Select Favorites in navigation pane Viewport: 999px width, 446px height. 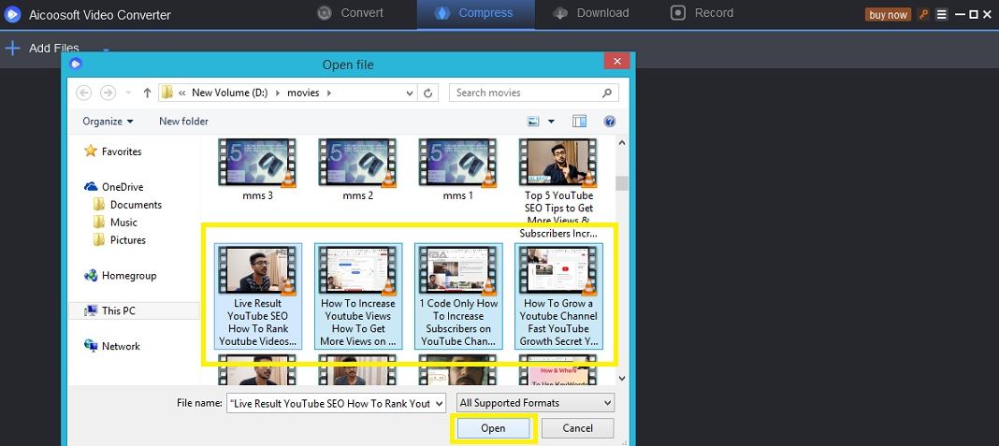(113, 151)
